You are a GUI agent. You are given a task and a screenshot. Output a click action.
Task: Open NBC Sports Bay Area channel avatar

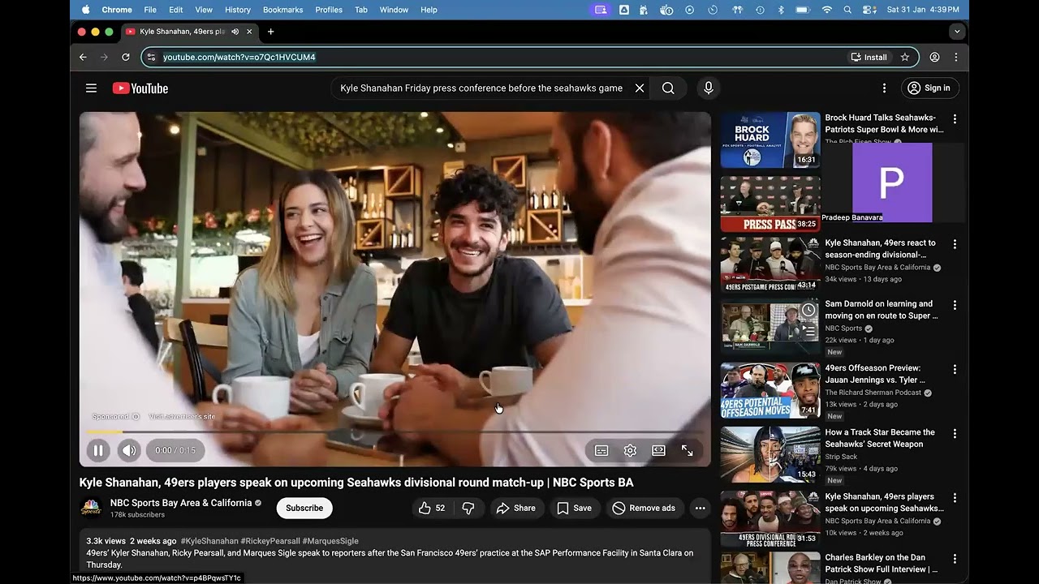pos(91,508)
